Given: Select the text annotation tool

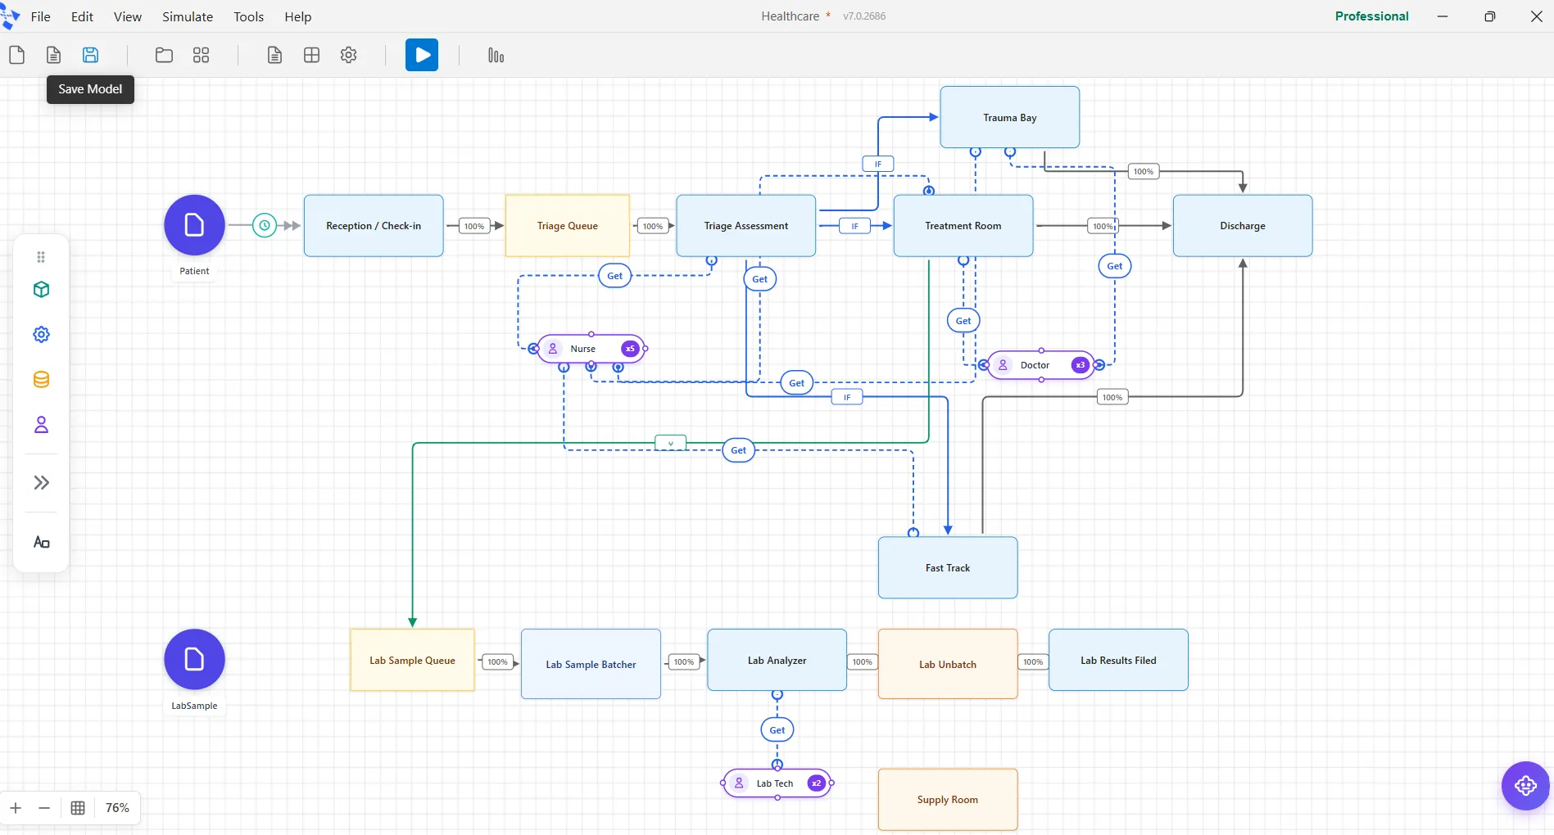Looking at the screenshot, I should point(41,542).
